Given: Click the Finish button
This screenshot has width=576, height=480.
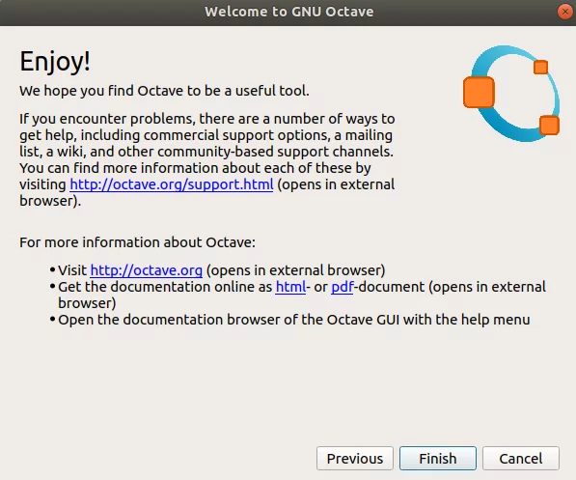Looking at the screenshot, I should [437, 459].
